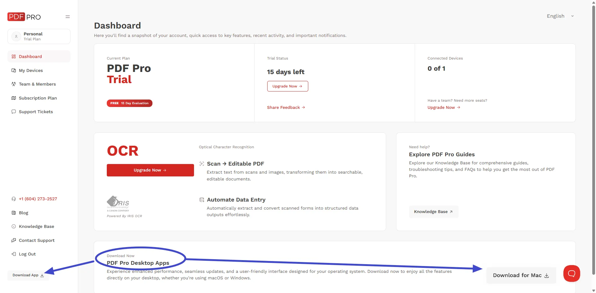Click the "15 days left" text
Image resolution: width=596 pixels, height=293 pixels.
click(x=286, y=72)
